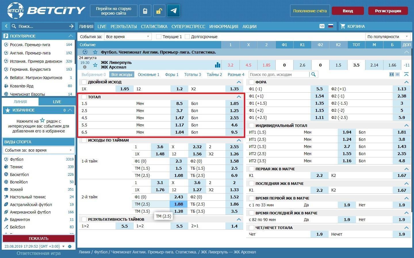This screenshot has height=258, width=414.
Task: Click the magnifier icon for outcomes search
Action: pos(313,75)
